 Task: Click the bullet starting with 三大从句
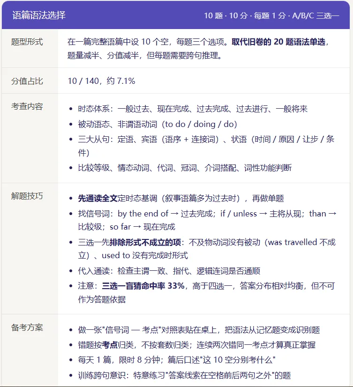(x=206, y=146)
